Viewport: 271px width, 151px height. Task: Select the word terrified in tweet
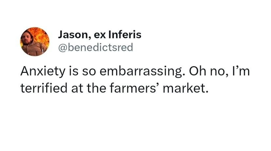44,88
